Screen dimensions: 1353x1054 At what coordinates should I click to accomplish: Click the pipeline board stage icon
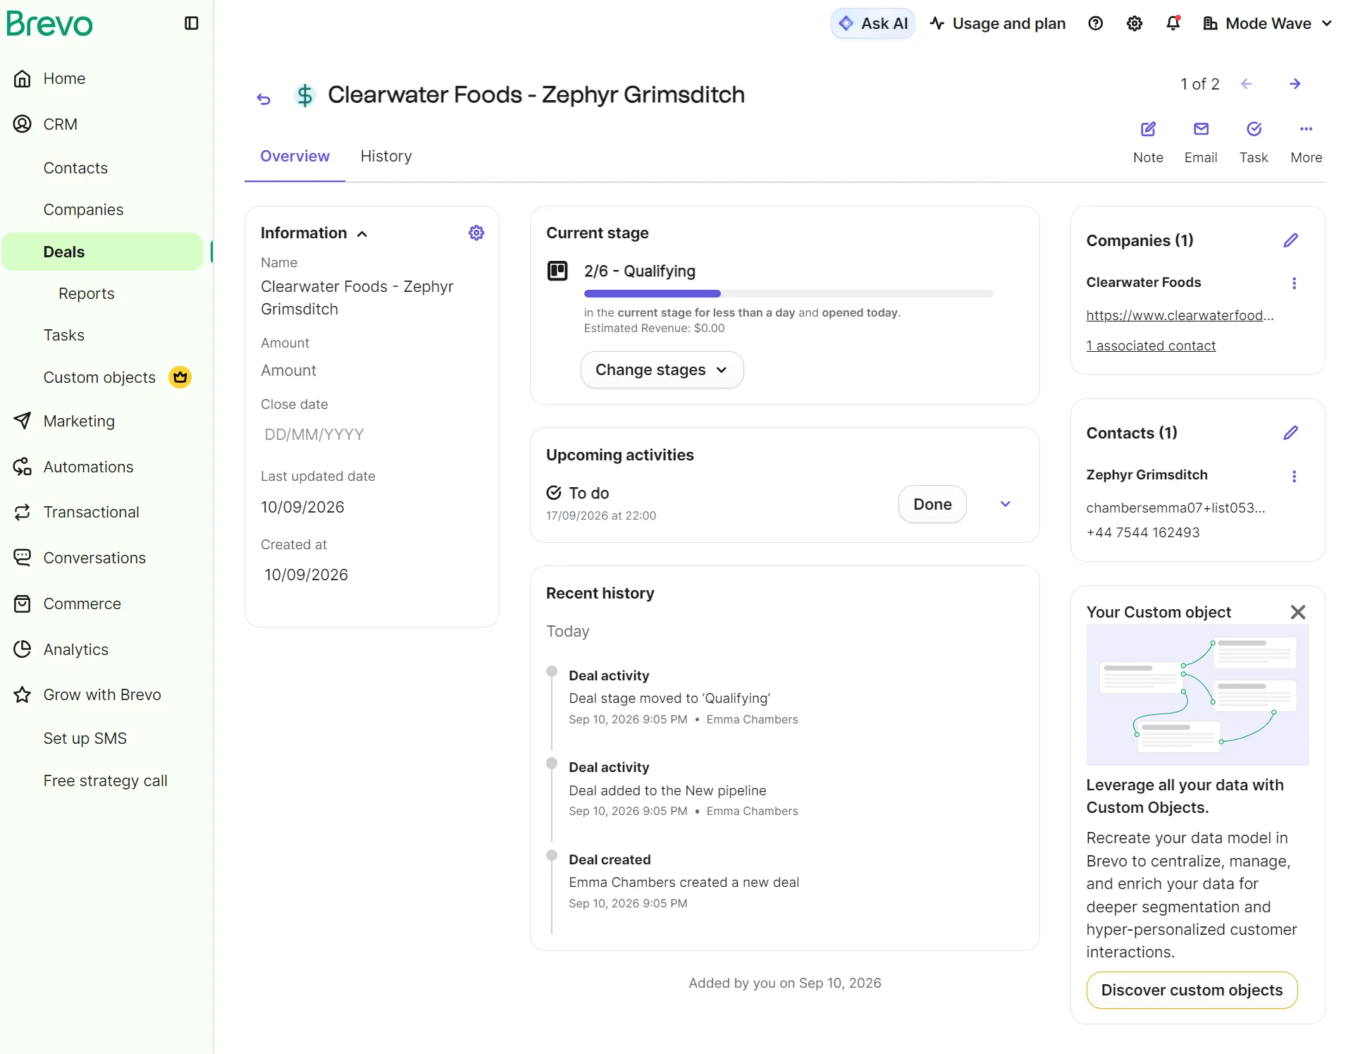point(557,271)
